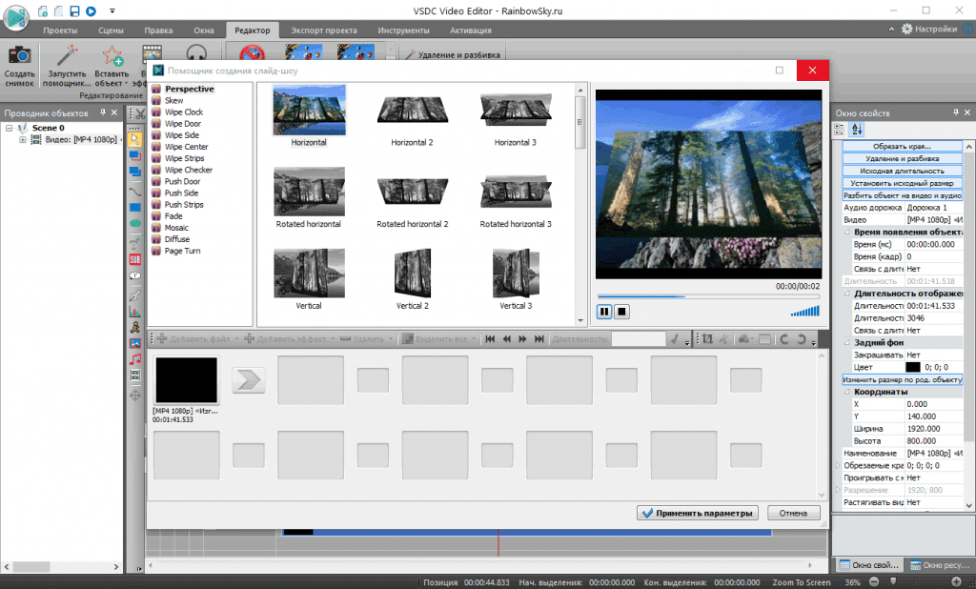Select the music note audio tool
Screen dimensions: 976x589
tap(135, 359)
